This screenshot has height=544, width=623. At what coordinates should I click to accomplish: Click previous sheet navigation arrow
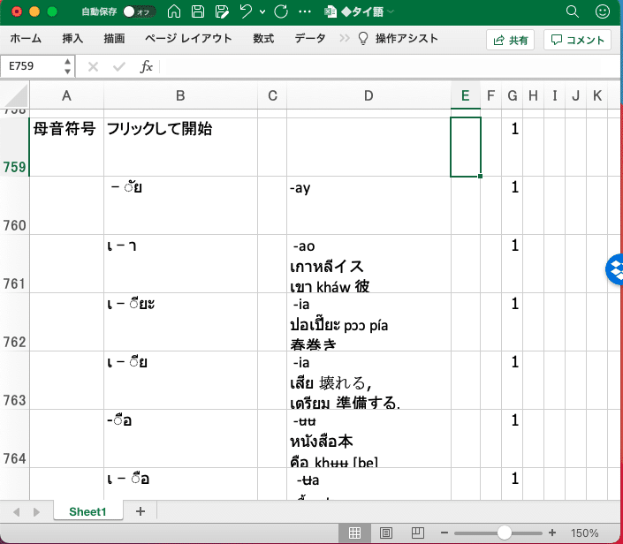[x=16, y=512]
